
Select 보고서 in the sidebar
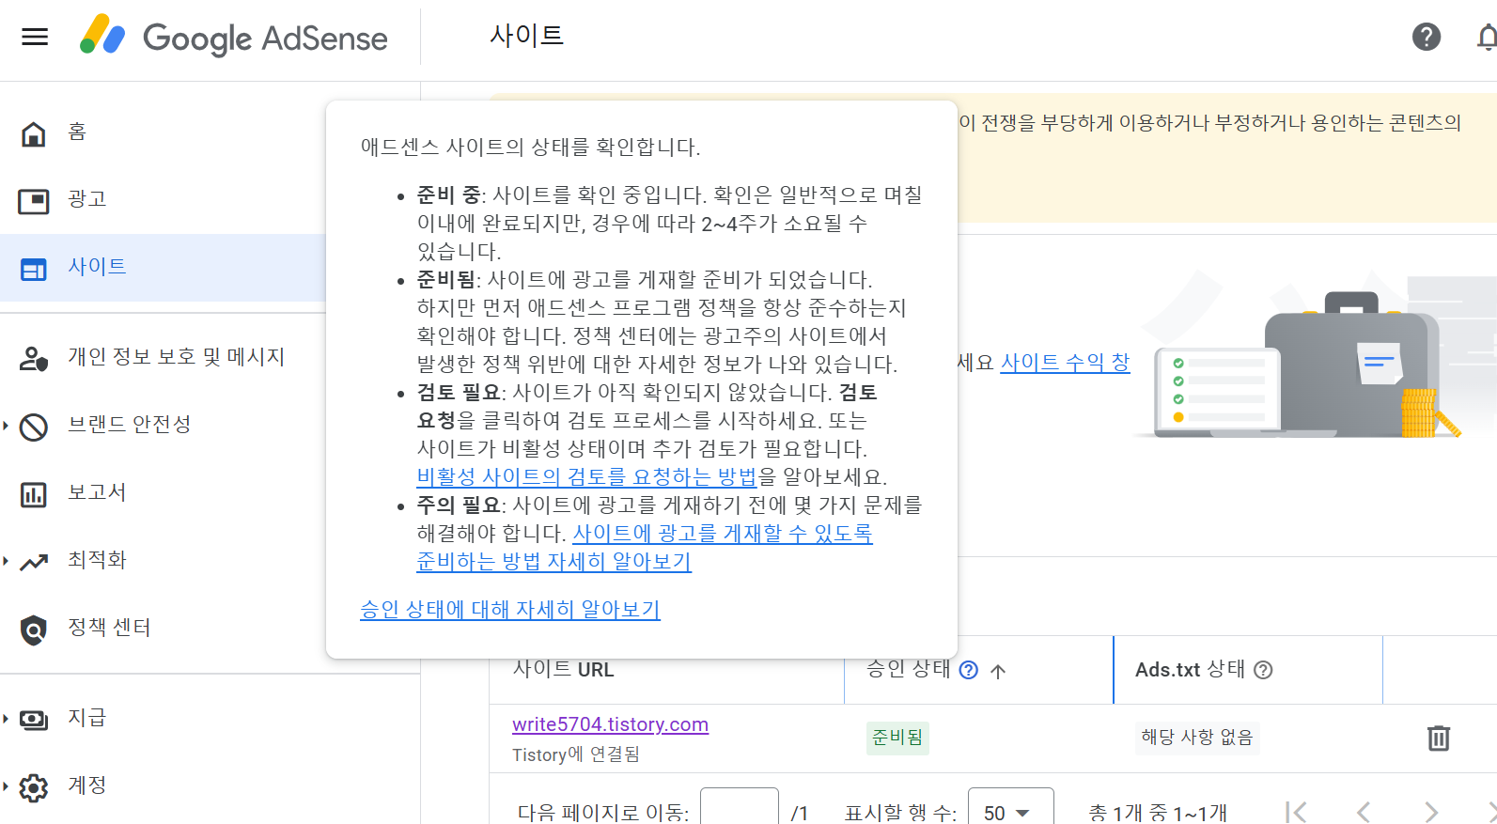pos(97,492)
